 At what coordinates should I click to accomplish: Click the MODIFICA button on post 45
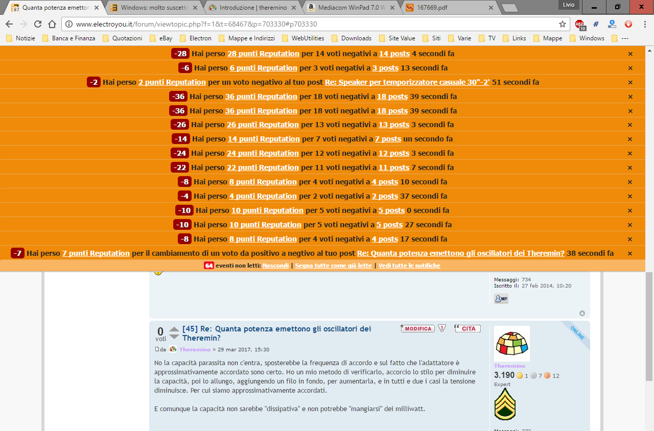pyautogui.click(x=418, y=328)
